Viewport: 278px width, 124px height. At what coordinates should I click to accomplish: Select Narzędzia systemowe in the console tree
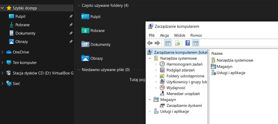point(179,58)
